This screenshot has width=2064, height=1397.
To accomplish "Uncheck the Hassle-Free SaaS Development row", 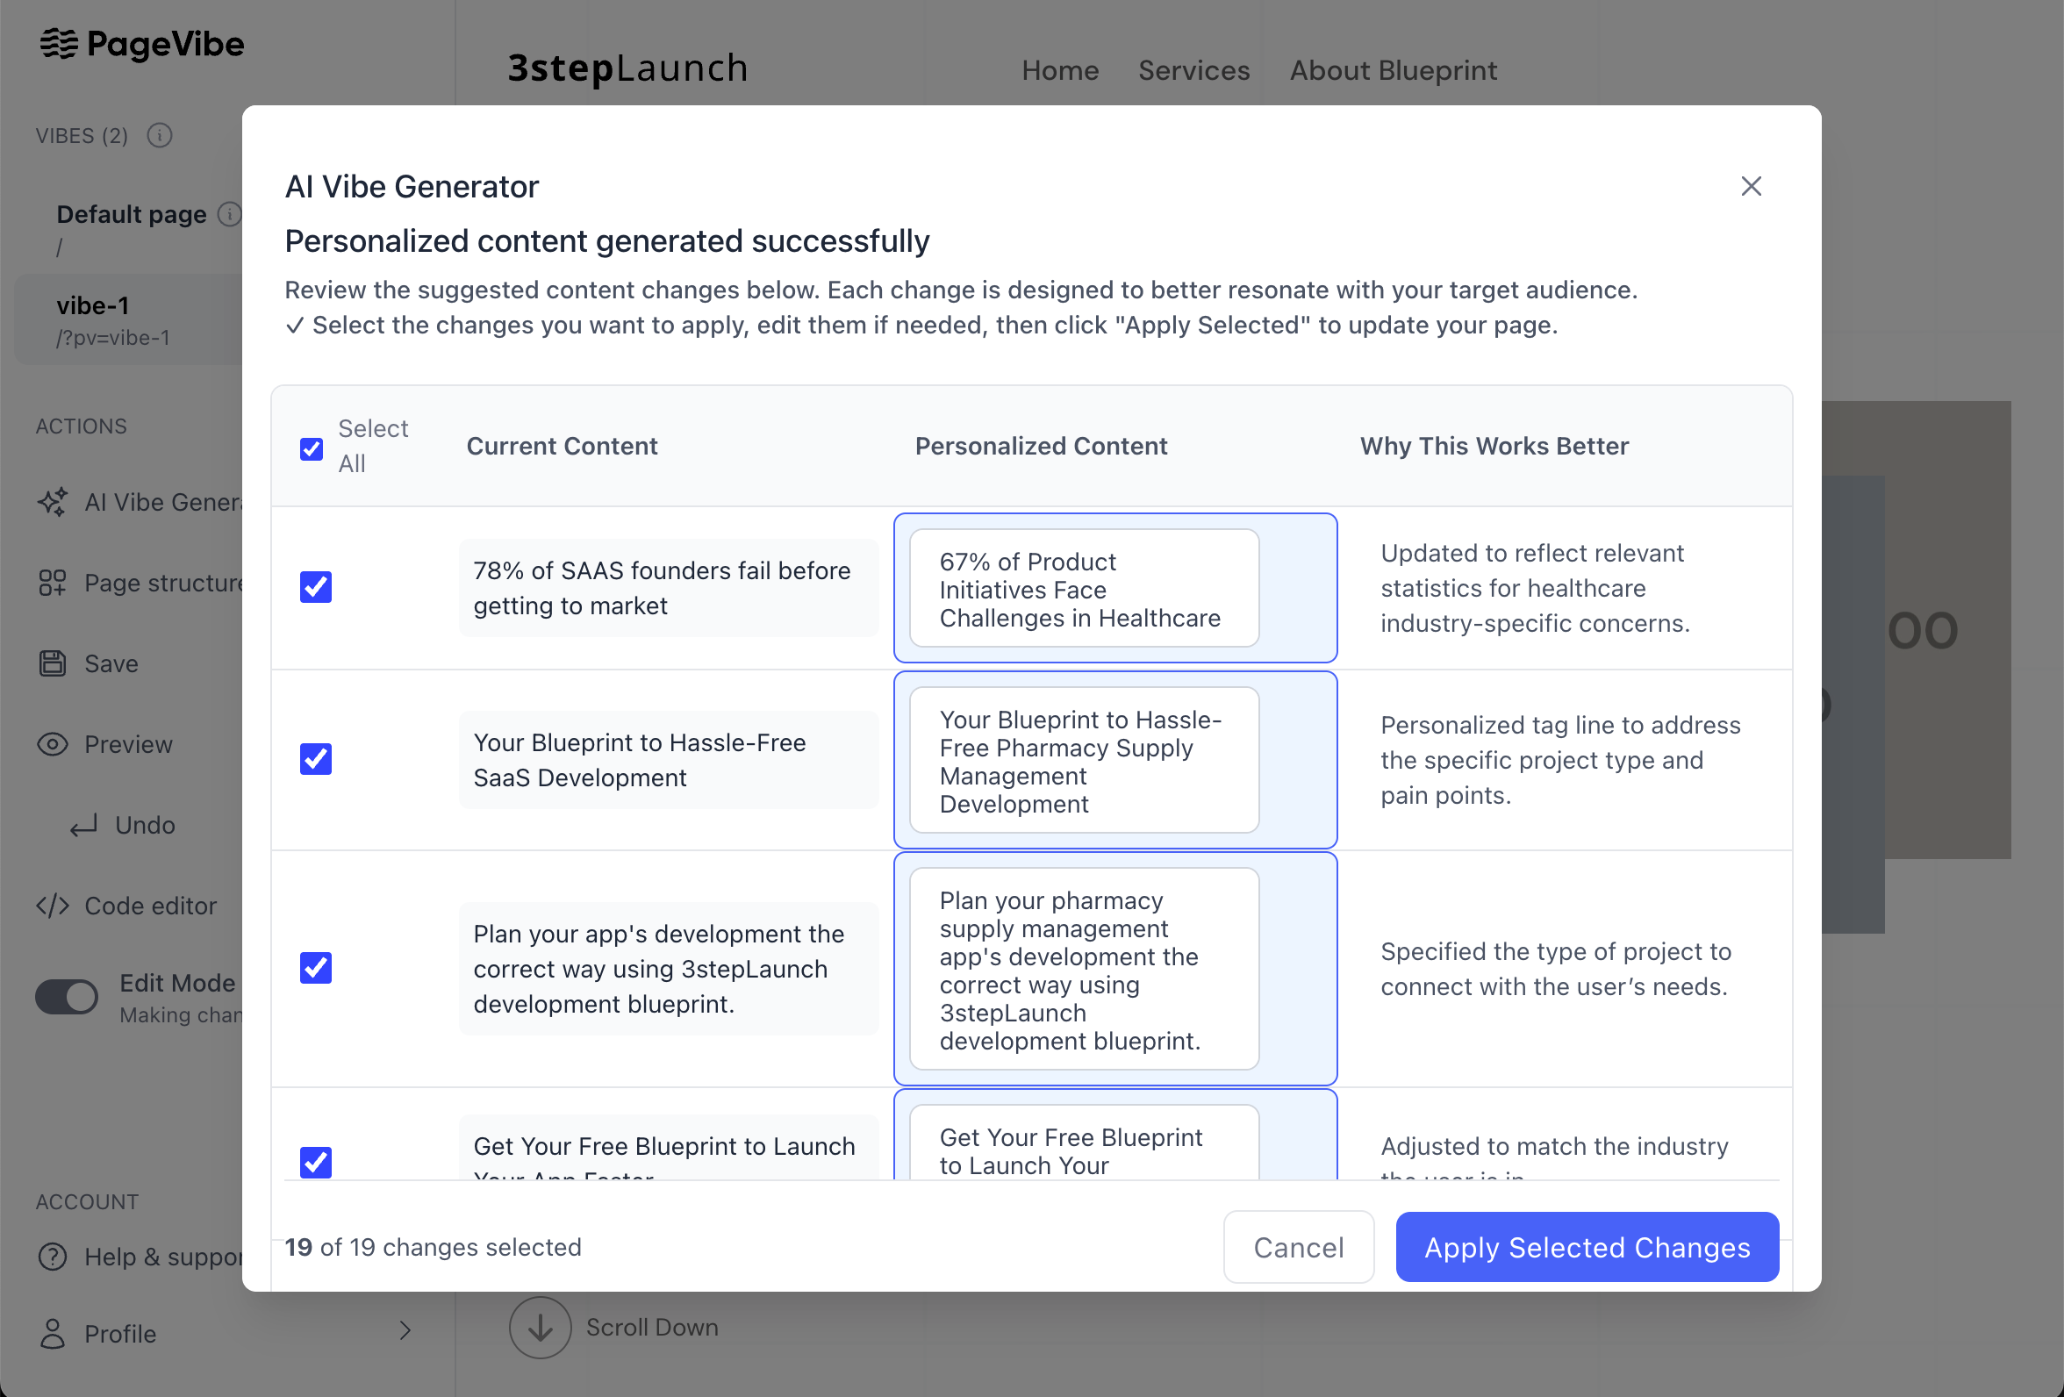I will click(315, 759).
